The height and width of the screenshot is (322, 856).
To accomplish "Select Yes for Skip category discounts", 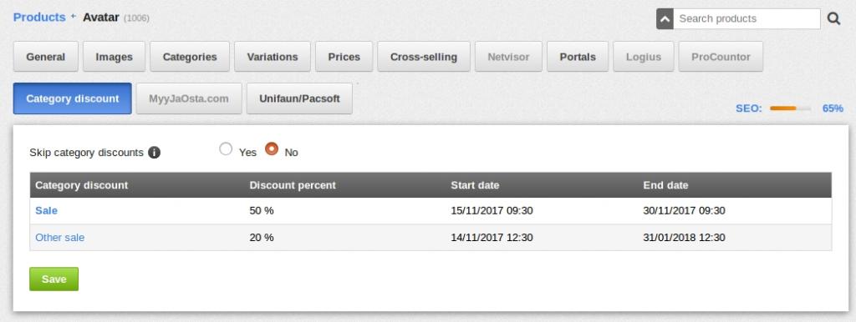I will click(x=226, y=148).
